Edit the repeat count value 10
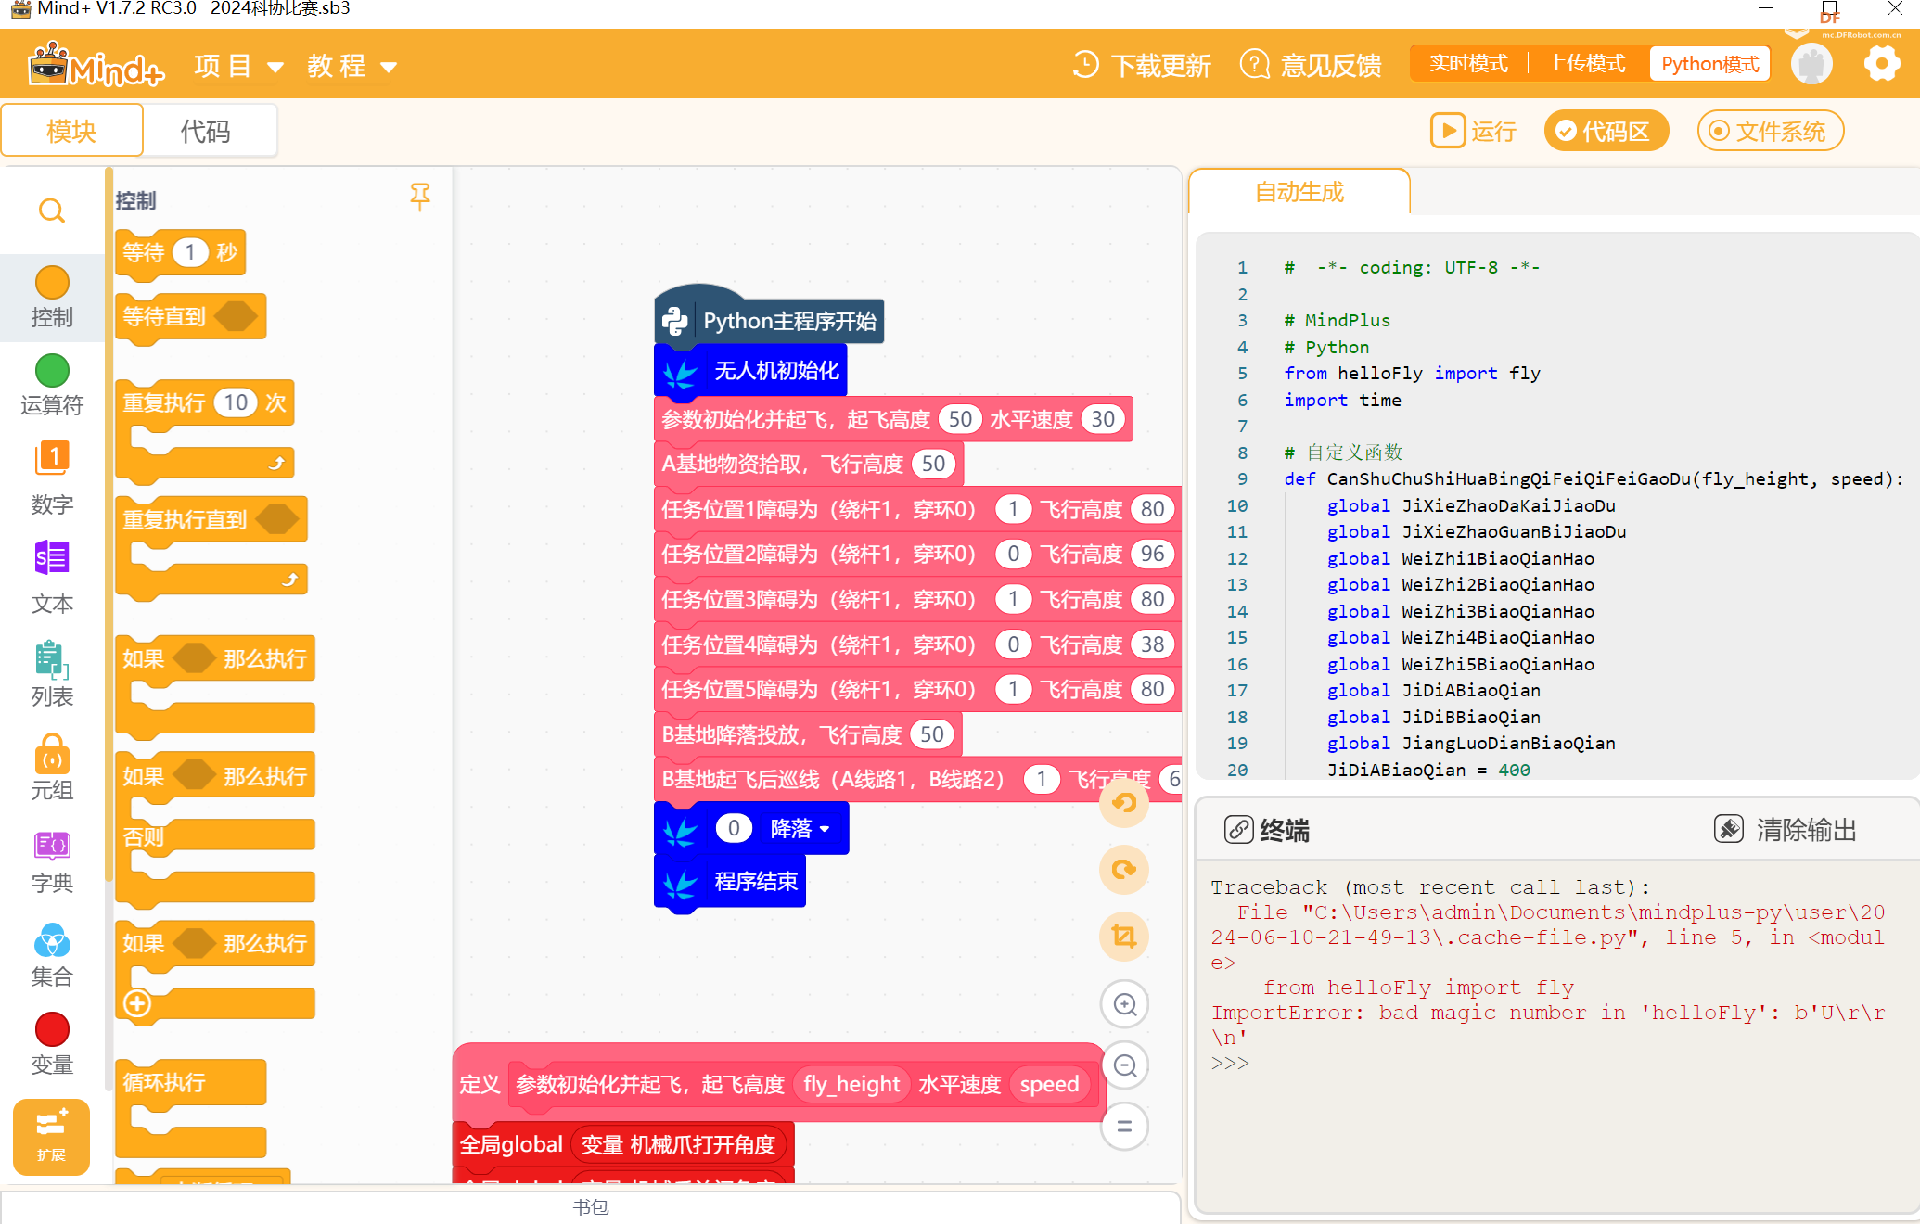The image size is (1920, 1224). (236, 402)
